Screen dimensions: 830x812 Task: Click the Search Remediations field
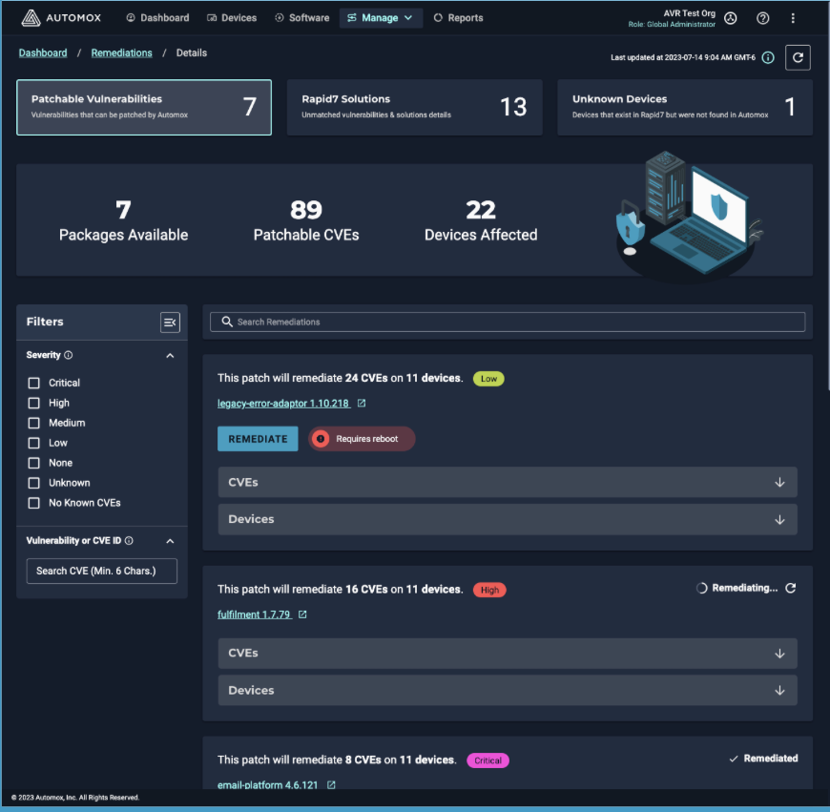click(x=508, y=322)
